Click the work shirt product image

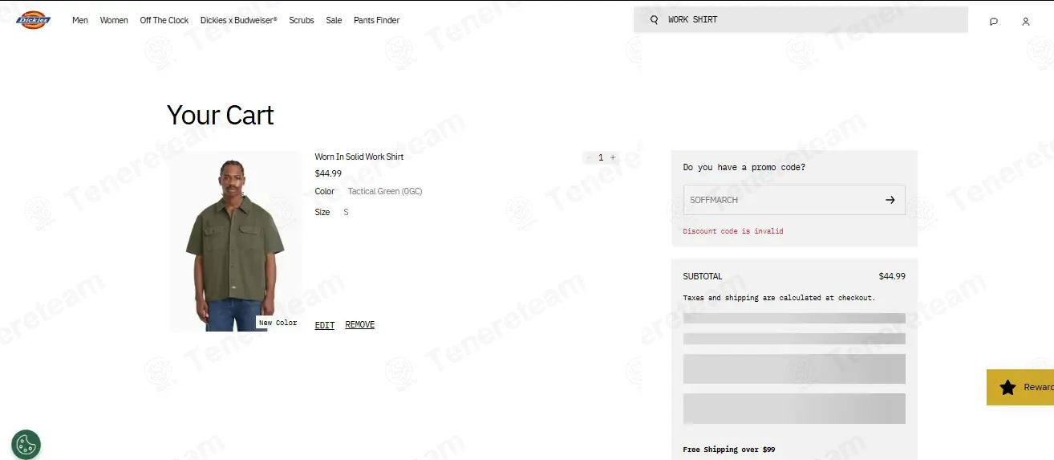coord(235,242)
